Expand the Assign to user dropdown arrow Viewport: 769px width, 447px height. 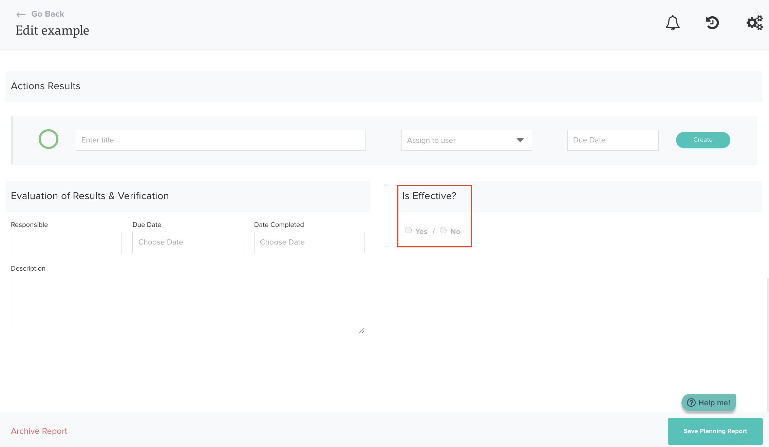520,140
